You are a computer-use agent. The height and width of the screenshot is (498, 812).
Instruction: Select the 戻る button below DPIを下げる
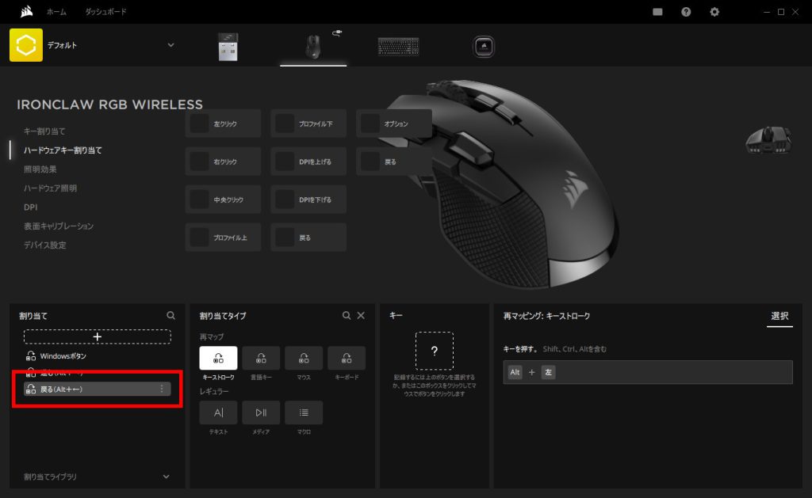pos(308,238)
